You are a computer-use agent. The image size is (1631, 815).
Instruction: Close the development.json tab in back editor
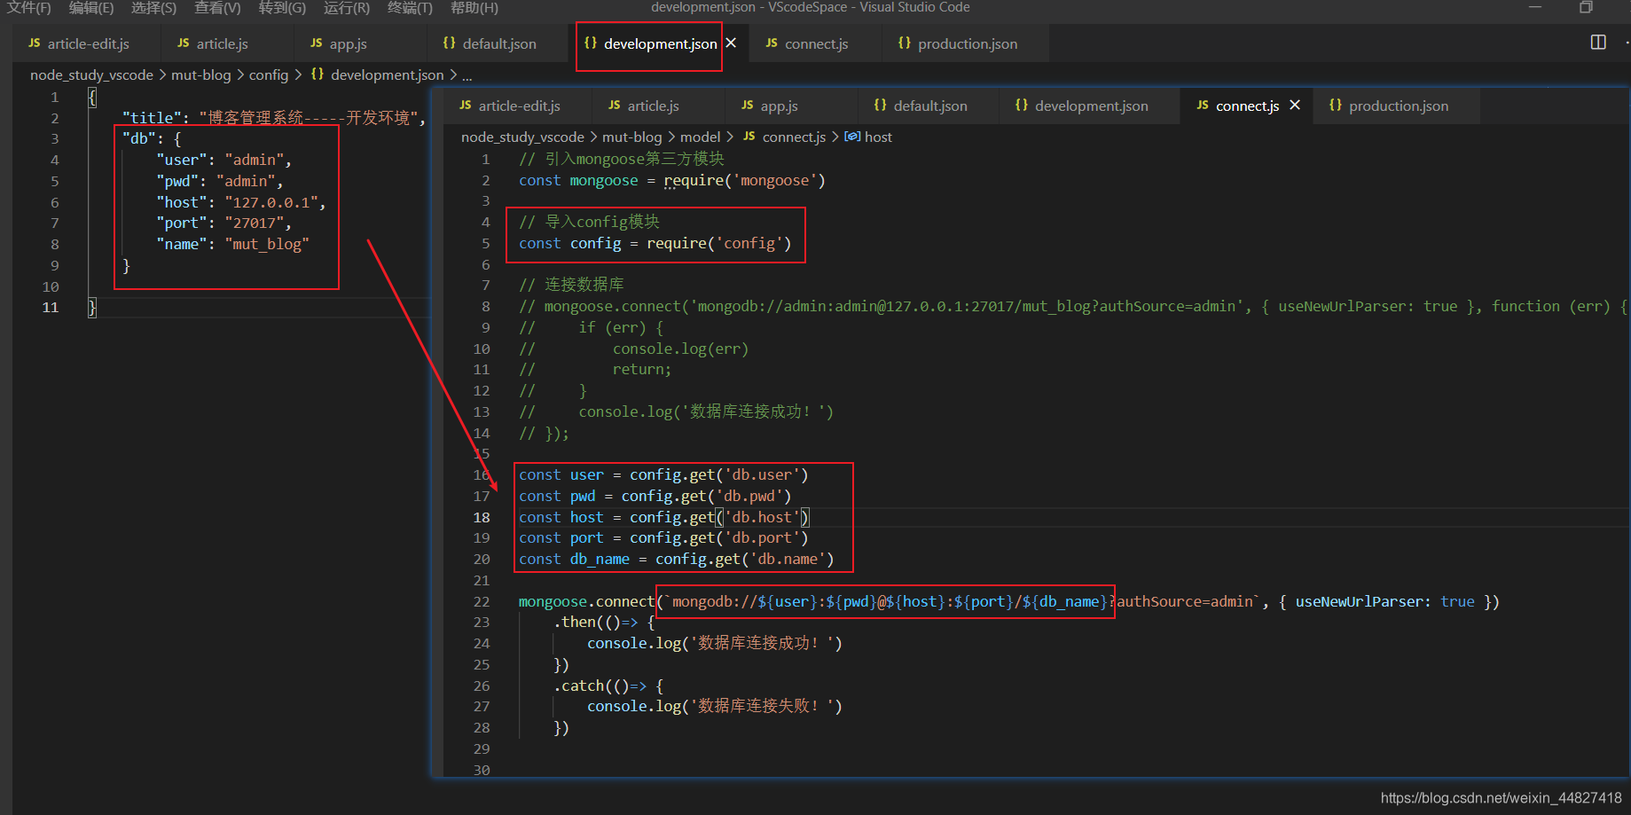pyautogui.click(x=731, y=43)
